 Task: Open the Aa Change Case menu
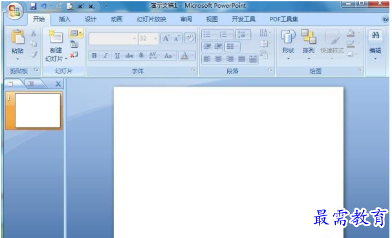point(169,56)
